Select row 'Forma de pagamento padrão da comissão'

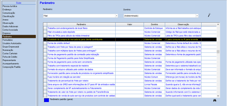[x=130, y=54]
